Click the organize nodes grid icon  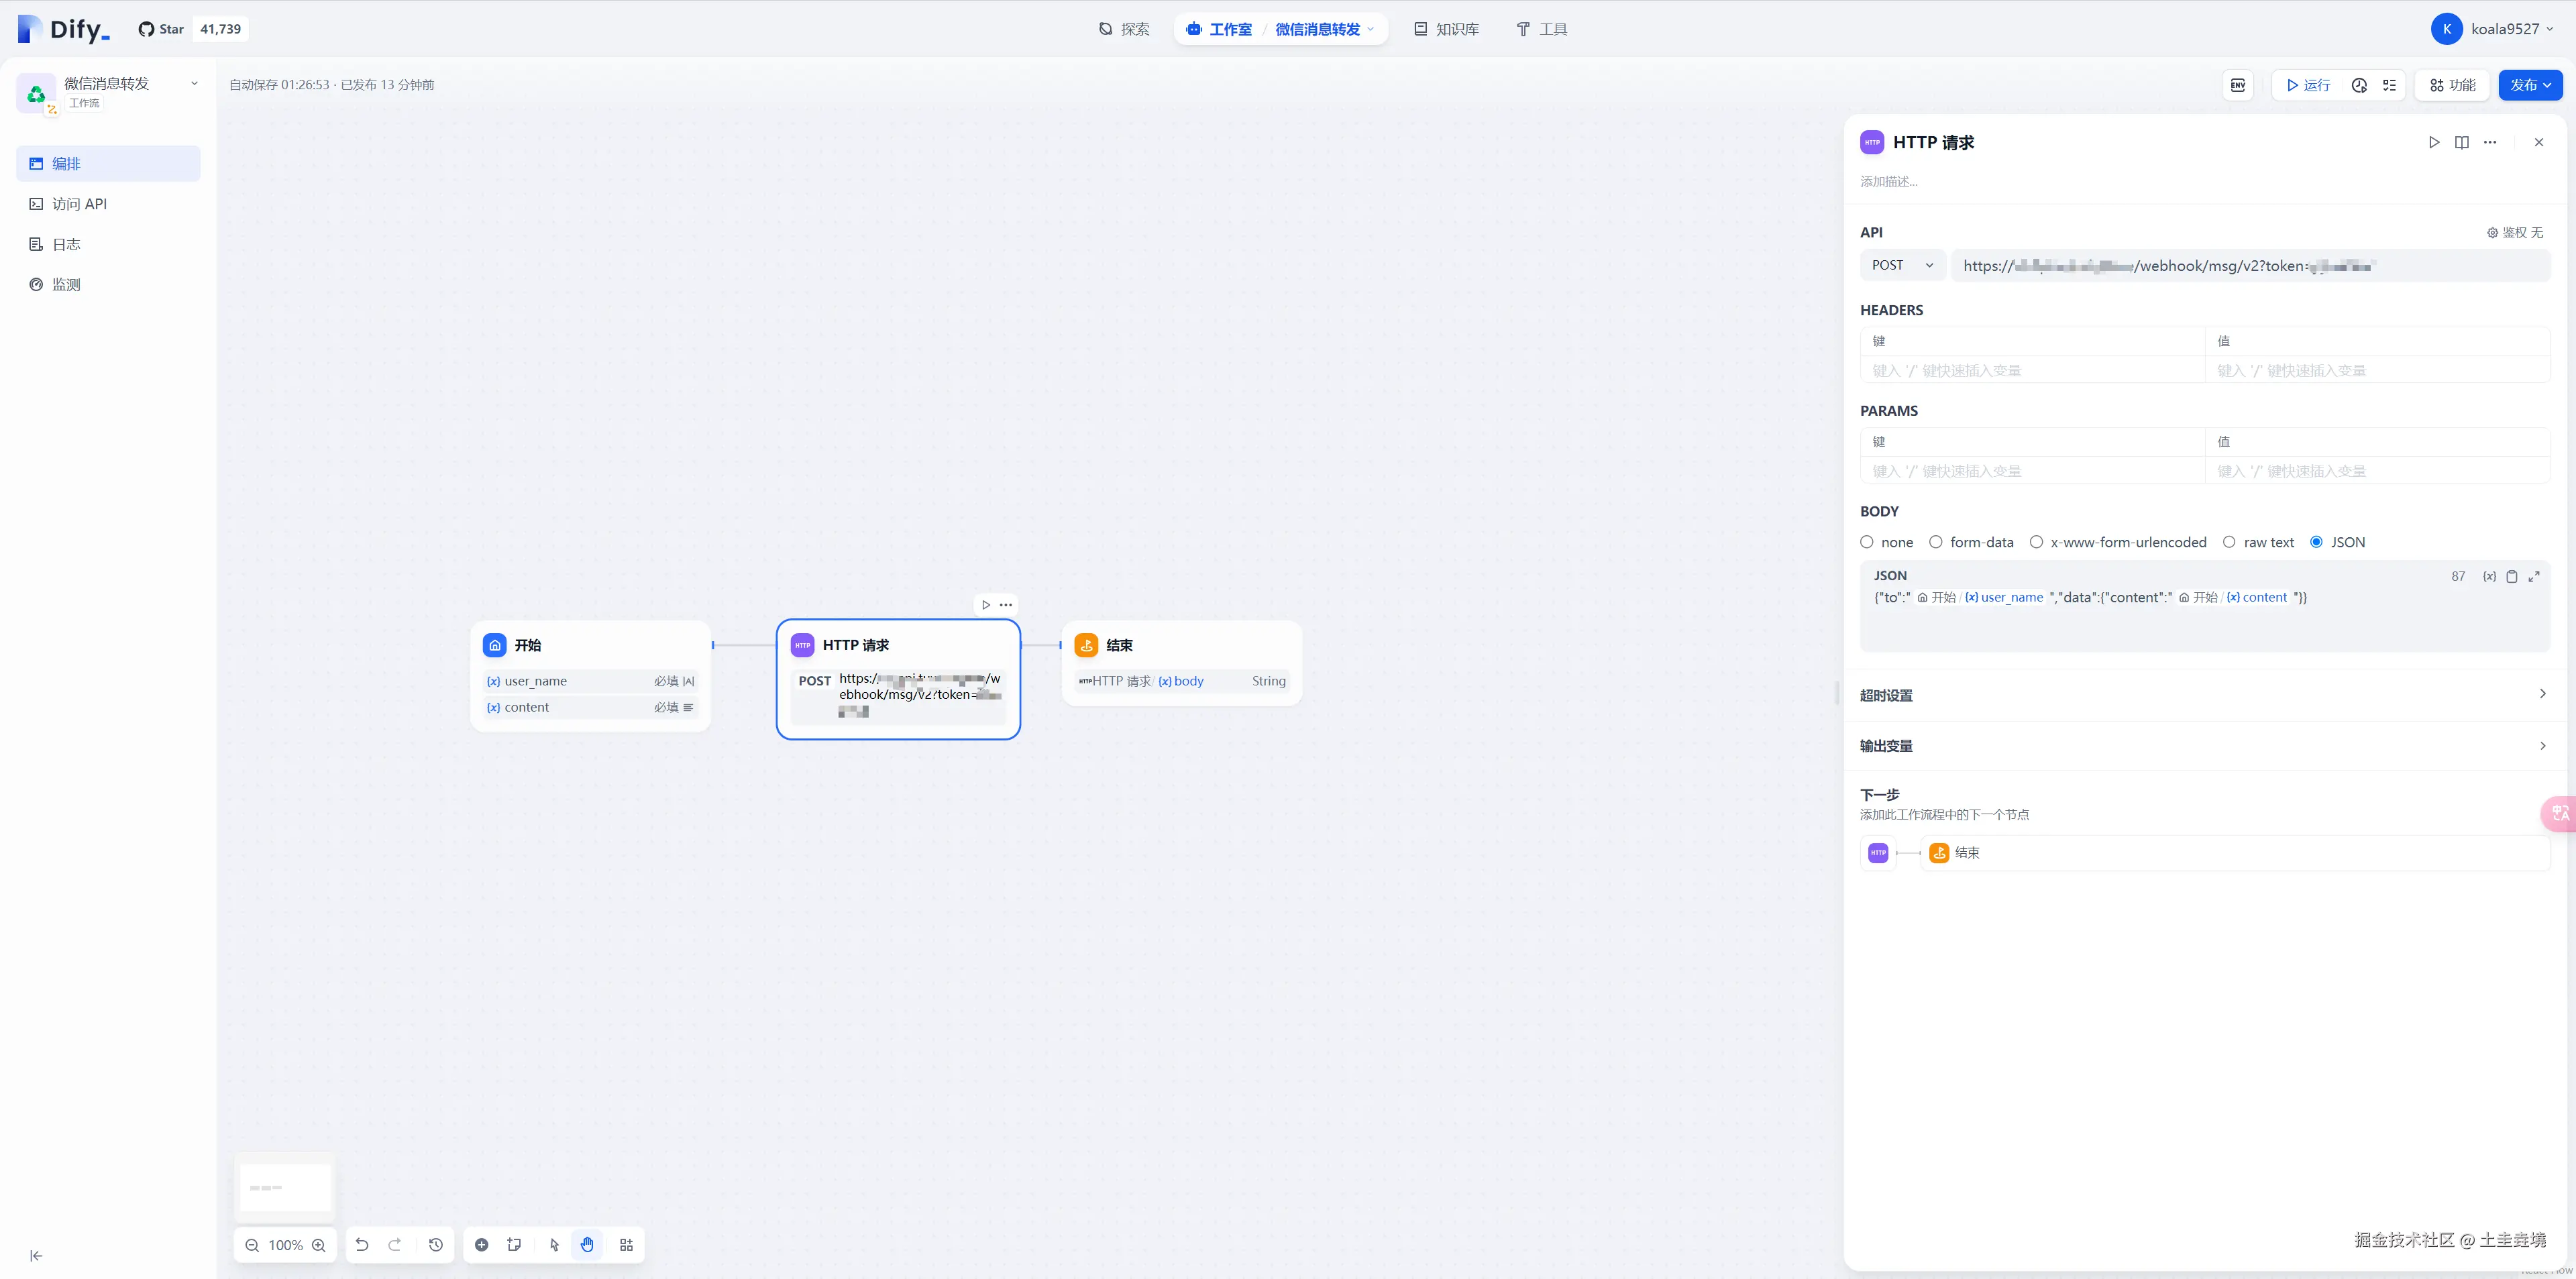(x=626, y=1244)
